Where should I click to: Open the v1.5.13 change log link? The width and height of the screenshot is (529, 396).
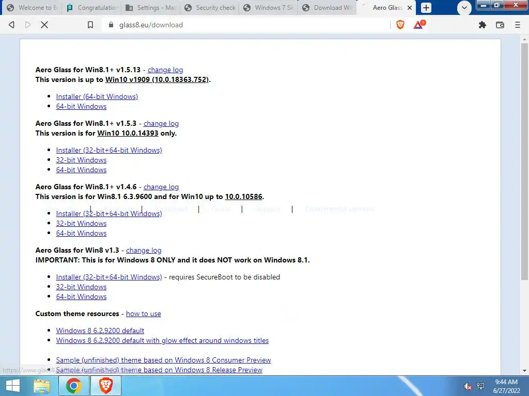click(x=165, y=70)
